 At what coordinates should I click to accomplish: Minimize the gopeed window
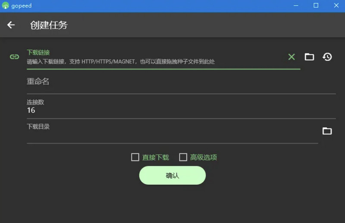point(296,6)
